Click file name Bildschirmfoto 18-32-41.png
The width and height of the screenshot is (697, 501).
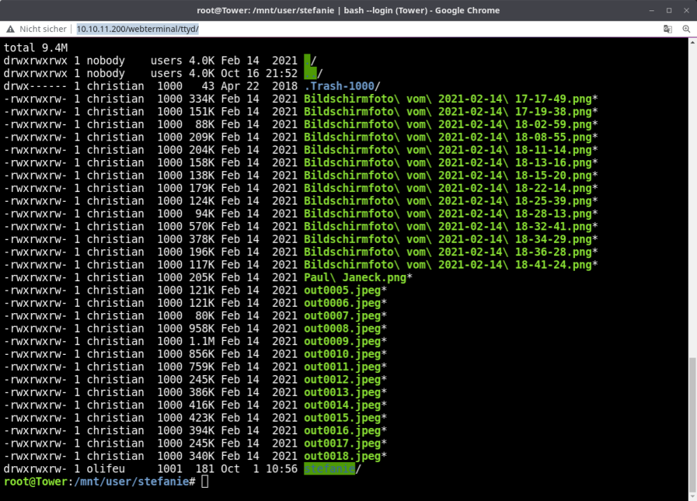coord(450,227)
